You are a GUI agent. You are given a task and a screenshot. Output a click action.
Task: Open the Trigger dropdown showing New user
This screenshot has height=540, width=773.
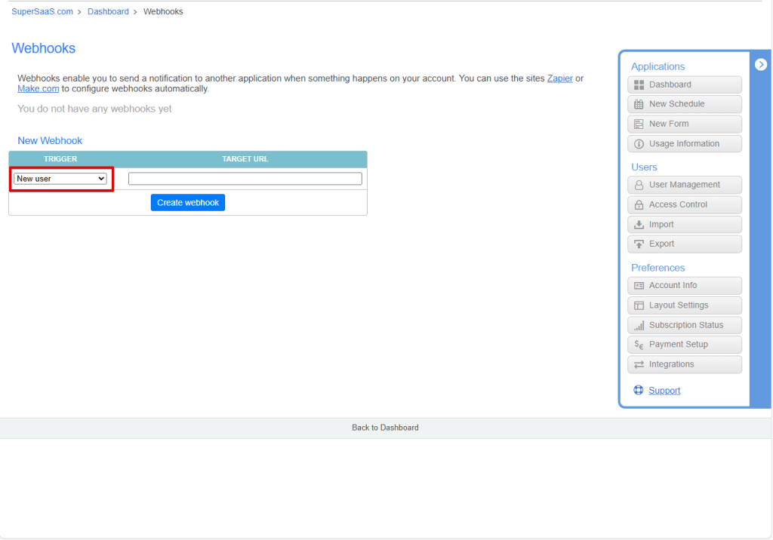coord(60,179)
